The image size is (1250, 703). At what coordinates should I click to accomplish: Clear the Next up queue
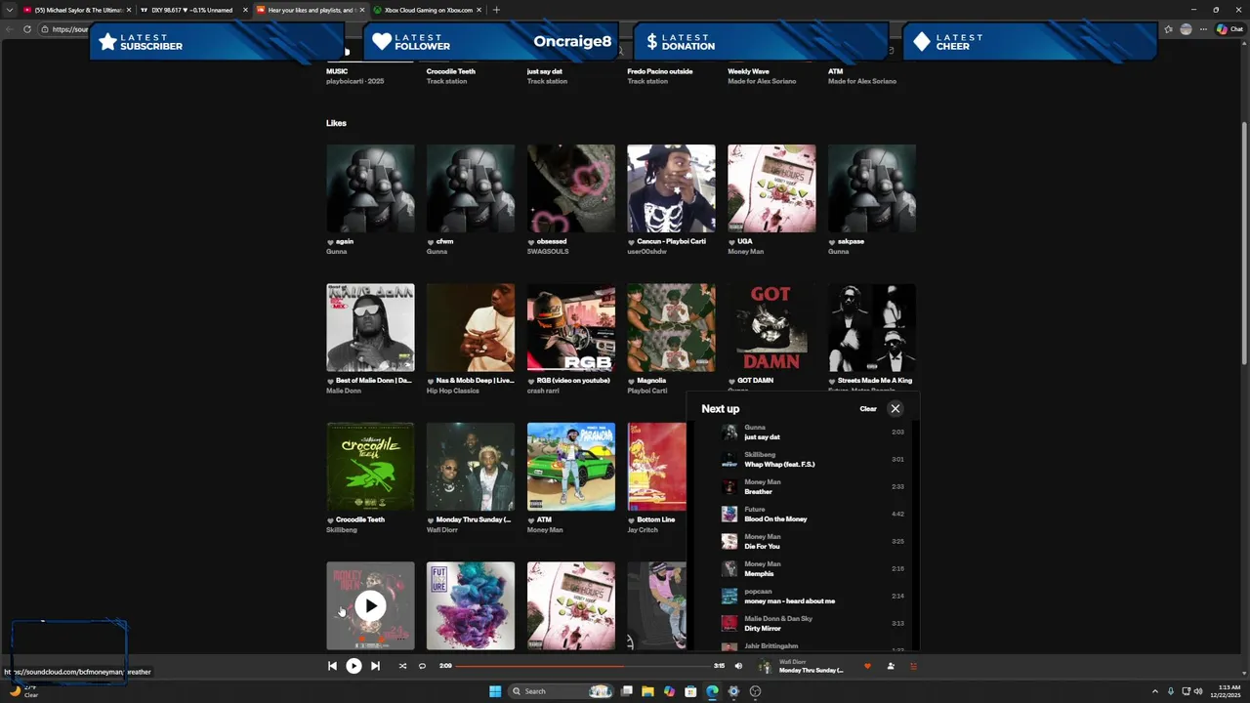click(868, 408)
